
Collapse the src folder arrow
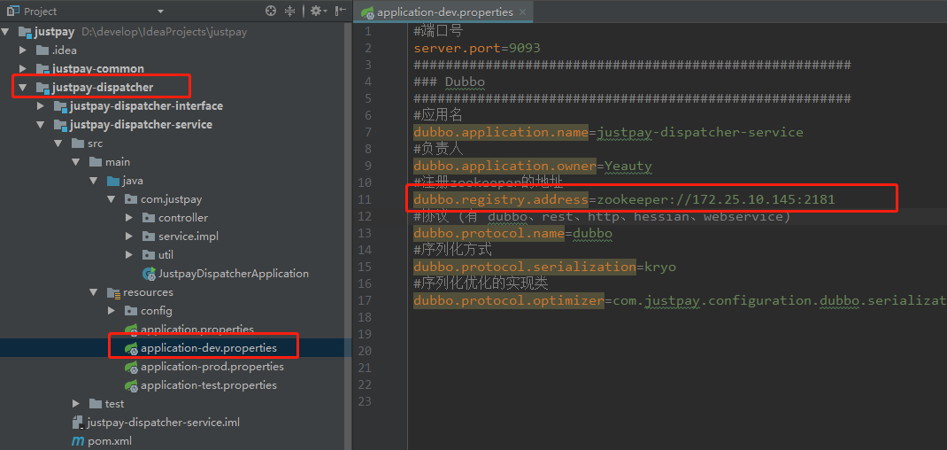tap(58, 144)
